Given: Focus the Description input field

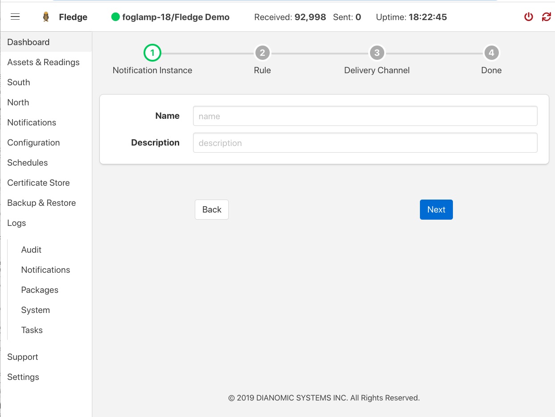Looking at the screenshot, I should coord(365,143).
